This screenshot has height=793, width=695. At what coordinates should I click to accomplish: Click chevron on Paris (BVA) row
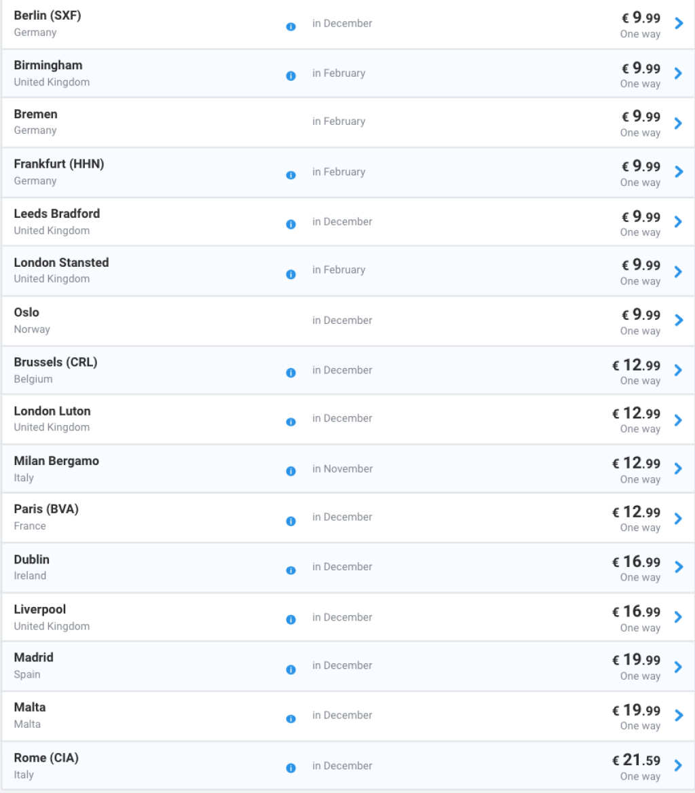678,518
